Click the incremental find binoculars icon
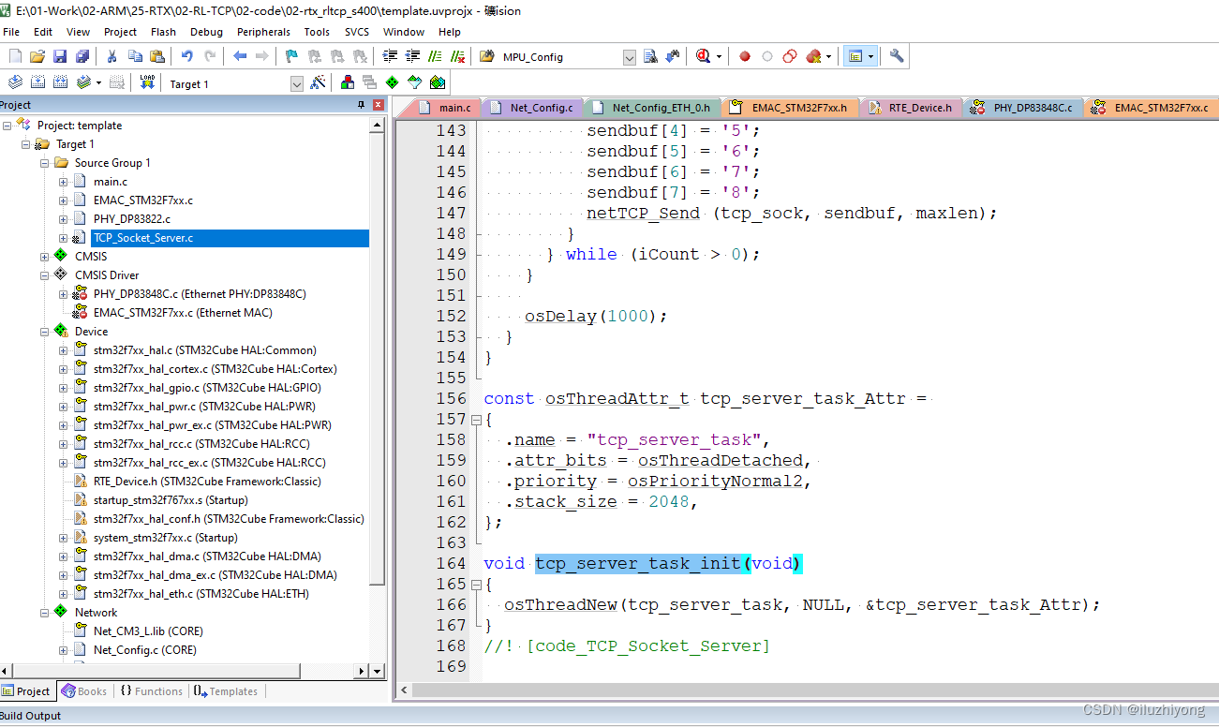1219x727 pixels. coord(672,56)
